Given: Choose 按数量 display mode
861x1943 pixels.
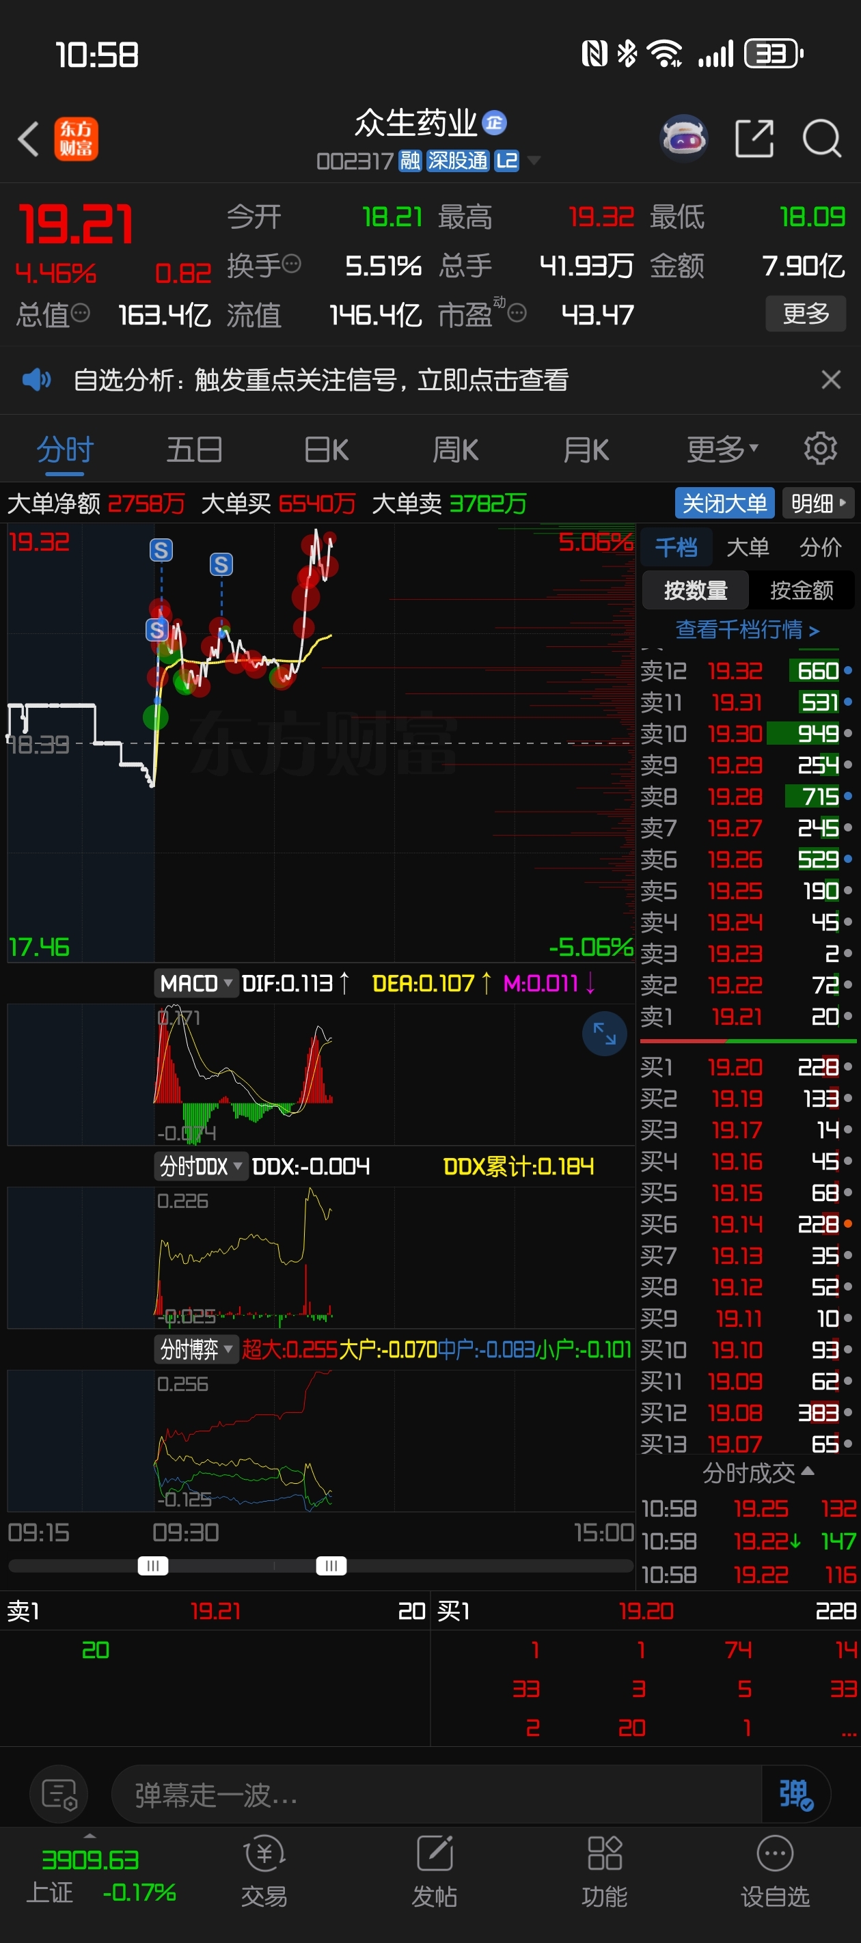Looking at the screenshot, I should 696,590.
